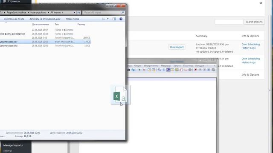The height and width of the screenshot is (153, 273).
Task: Click the refresh button beside Explorer address bar
Action: tap(78, 12)
